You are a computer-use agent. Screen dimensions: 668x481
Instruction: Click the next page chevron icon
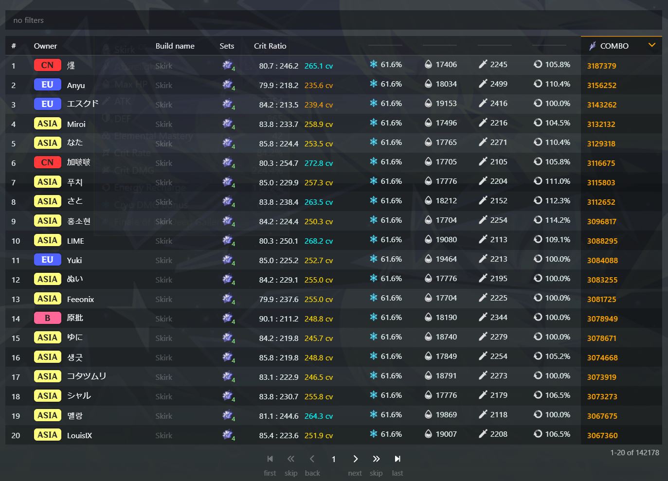(355, 459)
